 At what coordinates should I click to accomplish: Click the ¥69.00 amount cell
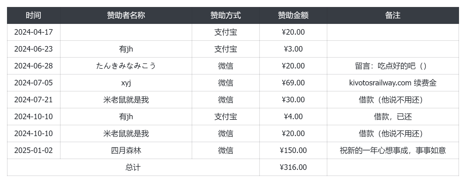293,83
